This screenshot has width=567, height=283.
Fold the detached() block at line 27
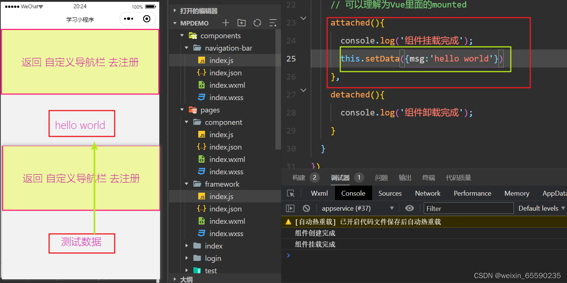click(304, 90)
